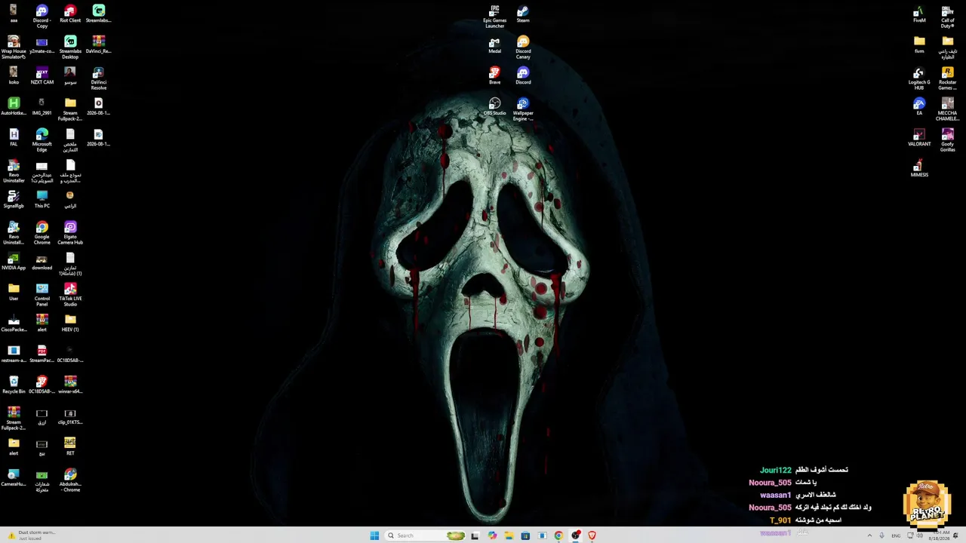Open File Explorer from the taskbar
Screen dimensions: 966x543
pyautogui.click(x=509, y=535)
